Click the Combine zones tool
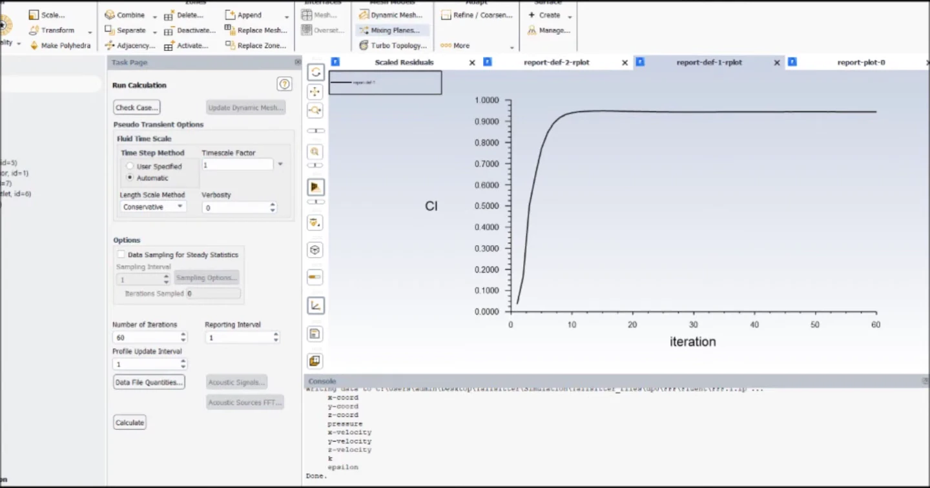The image size is (930, 488). [125, 15]
